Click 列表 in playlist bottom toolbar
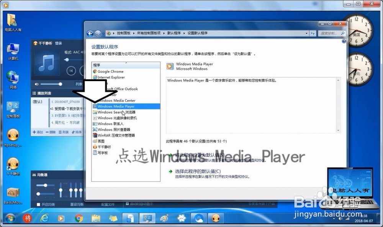Viewport: 383px width, 227px height. coord(64,132)
